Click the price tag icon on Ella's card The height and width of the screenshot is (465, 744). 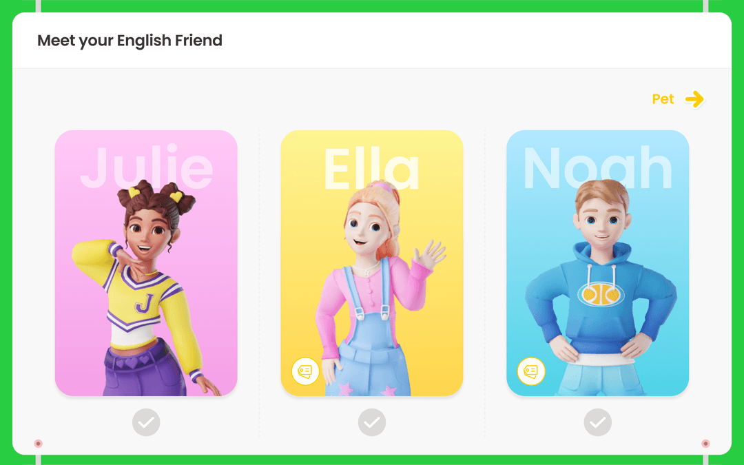[305, 371]
